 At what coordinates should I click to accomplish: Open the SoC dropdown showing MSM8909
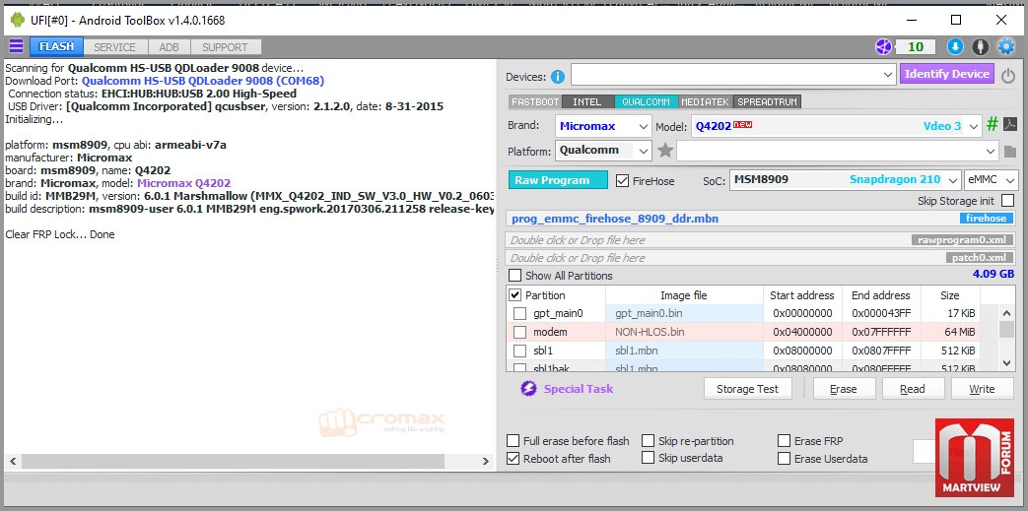(845, 179)
